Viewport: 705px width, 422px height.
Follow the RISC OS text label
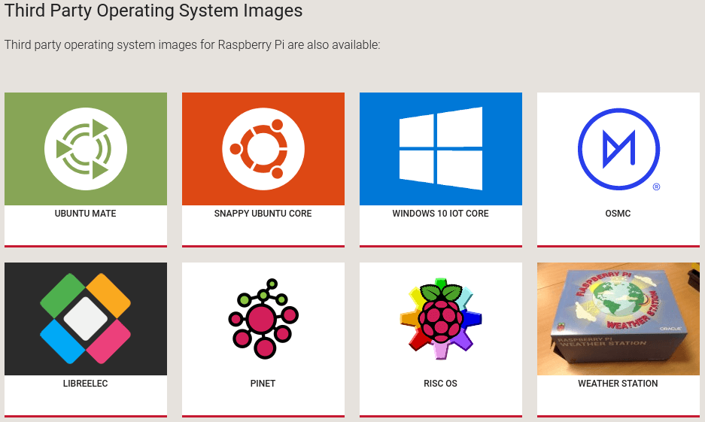click(x=441, y=384)
